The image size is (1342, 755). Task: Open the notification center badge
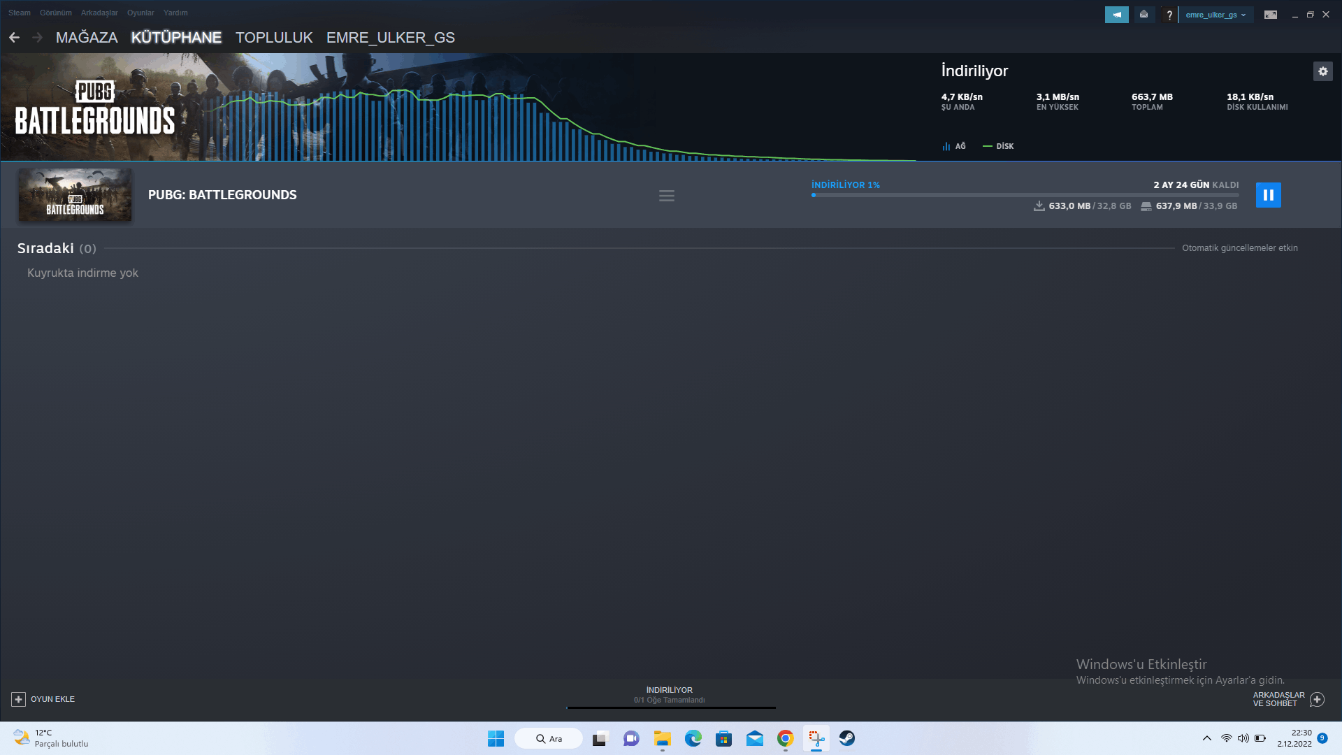1322,738
